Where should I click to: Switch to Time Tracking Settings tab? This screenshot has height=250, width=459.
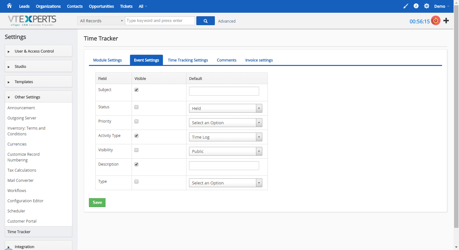(x=188, y=60)
